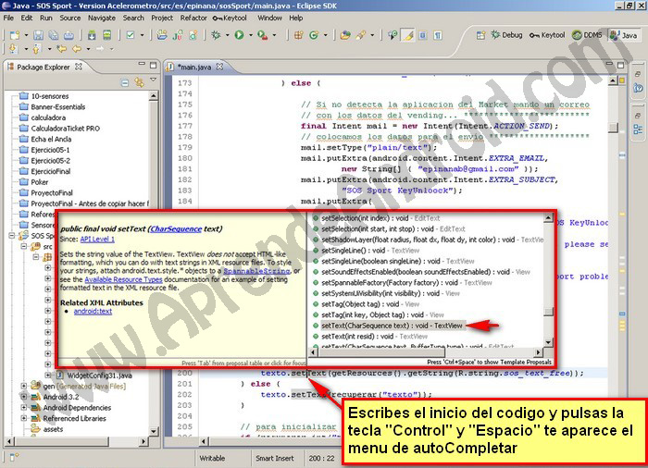Collapse the SOS Sport project node
The height and width of the screenshot is (468, 648).
(x=12, y=236)
